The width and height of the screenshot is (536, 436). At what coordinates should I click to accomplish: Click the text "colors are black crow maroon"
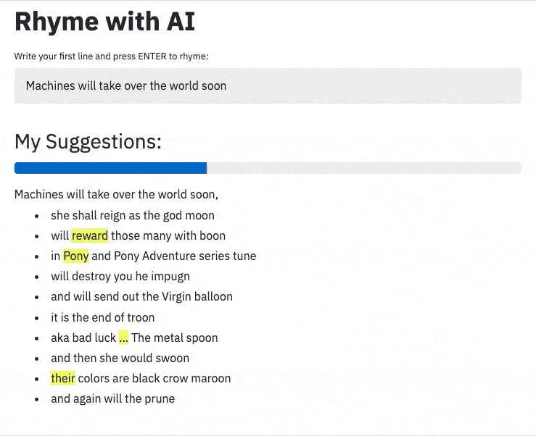(154, 378)
